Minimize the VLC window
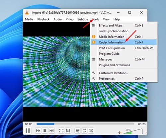The height and width of the screenshot is (138, 166). pos(118,12)
